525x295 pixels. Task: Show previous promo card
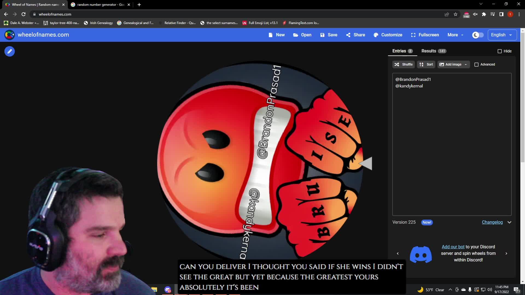coord(398,254)
